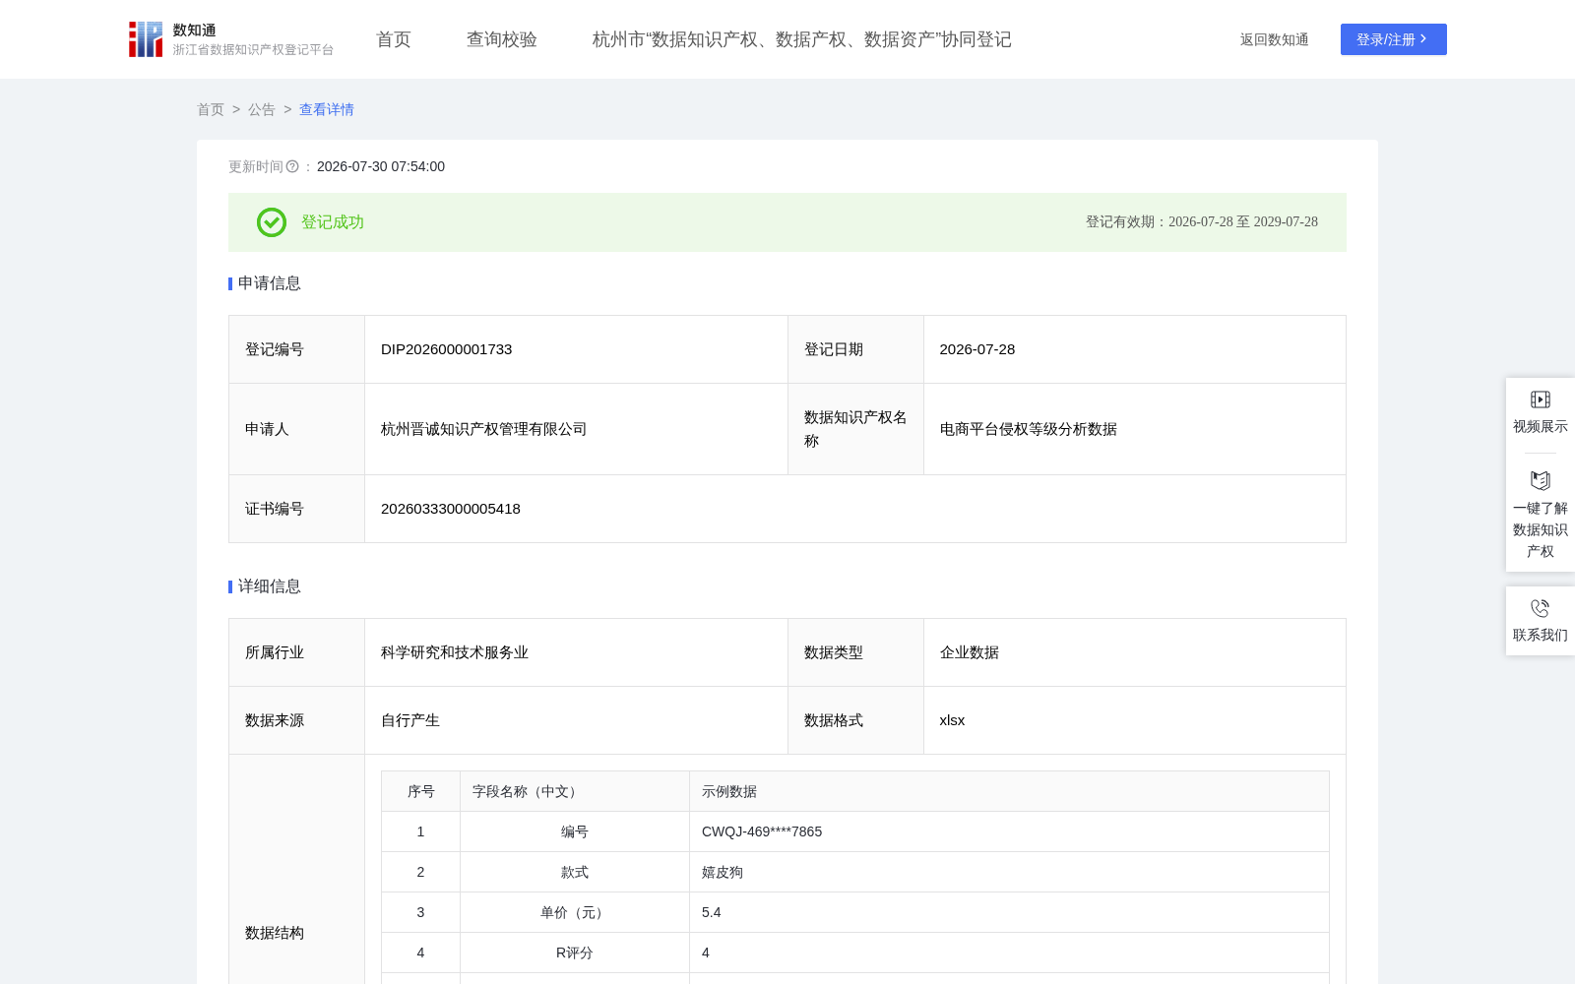Click the 返回数知通 link

1275,39
